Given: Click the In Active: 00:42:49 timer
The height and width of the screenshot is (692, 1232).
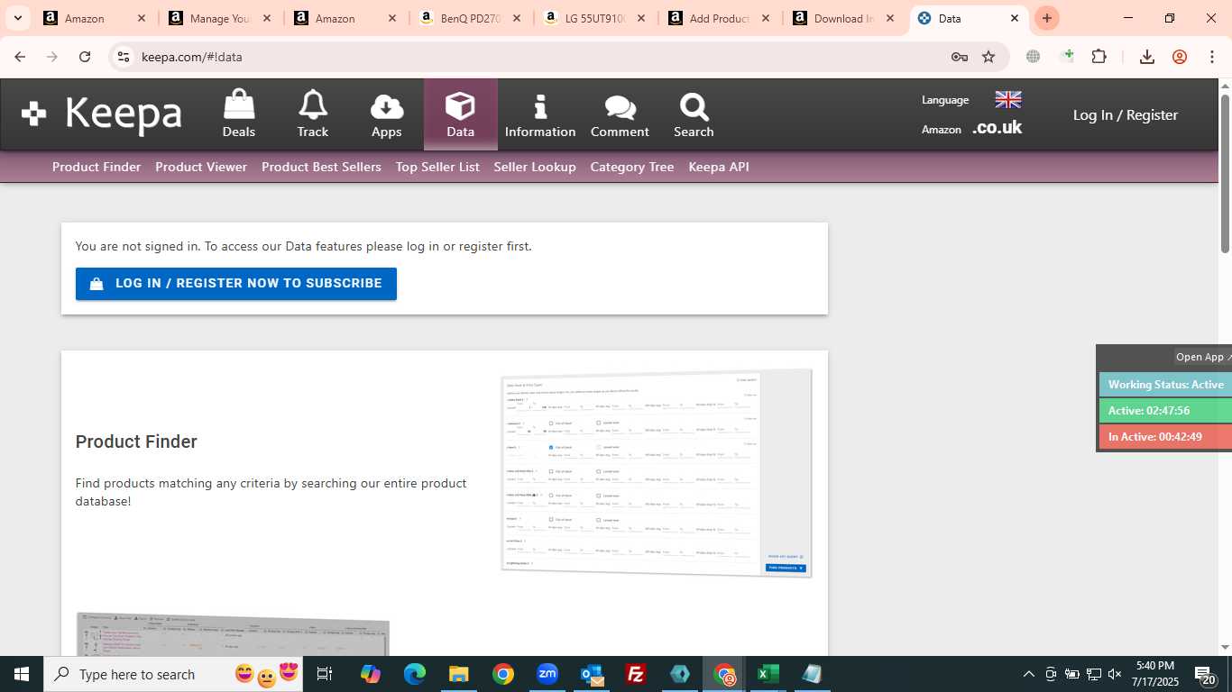Looking at the screenshot, I should (x=1165, y=437).
